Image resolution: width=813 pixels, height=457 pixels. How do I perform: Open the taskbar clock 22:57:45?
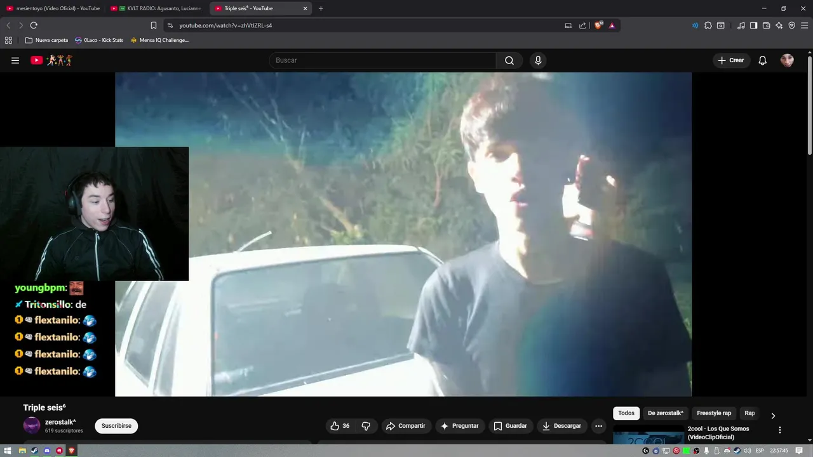pyautogui.click(x=779, y=451)
